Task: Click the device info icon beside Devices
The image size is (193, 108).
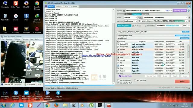Action: pos(124,11)
